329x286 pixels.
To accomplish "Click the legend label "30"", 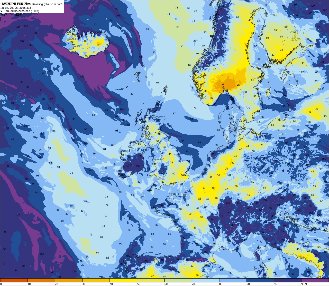I will pos(84,284).
